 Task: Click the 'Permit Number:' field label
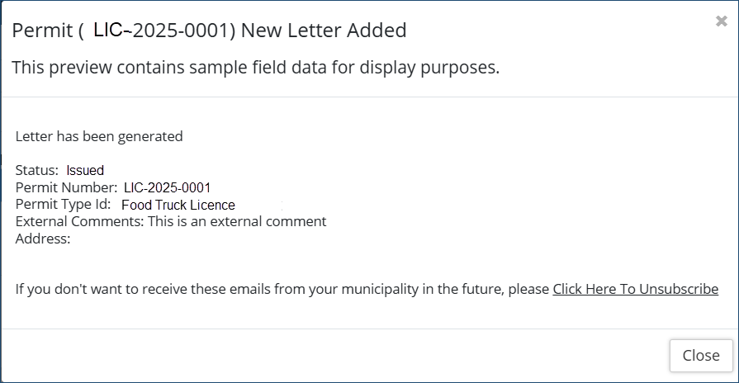click(x=66, y=187)
